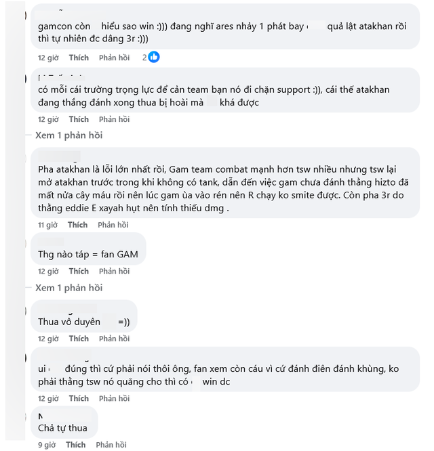Click Phản hồi under the "trường trọng lực" comment
This screenshot has width=434, height=451.
tap(114, 119)
